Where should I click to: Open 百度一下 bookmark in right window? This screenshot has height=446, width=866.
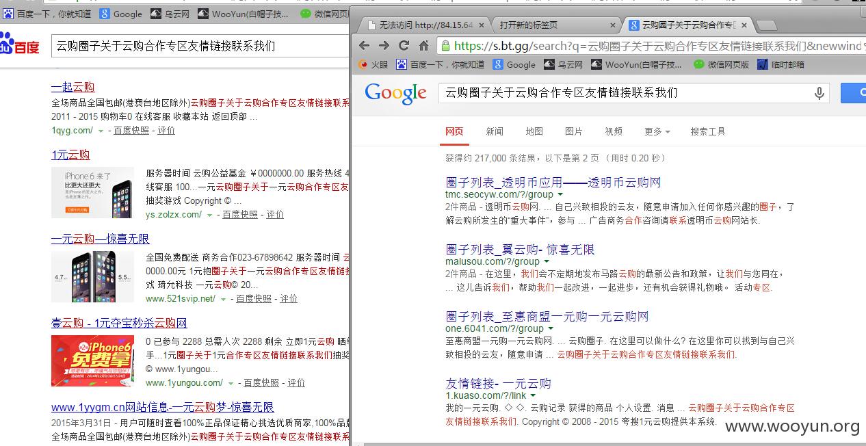tap(440, 64)
